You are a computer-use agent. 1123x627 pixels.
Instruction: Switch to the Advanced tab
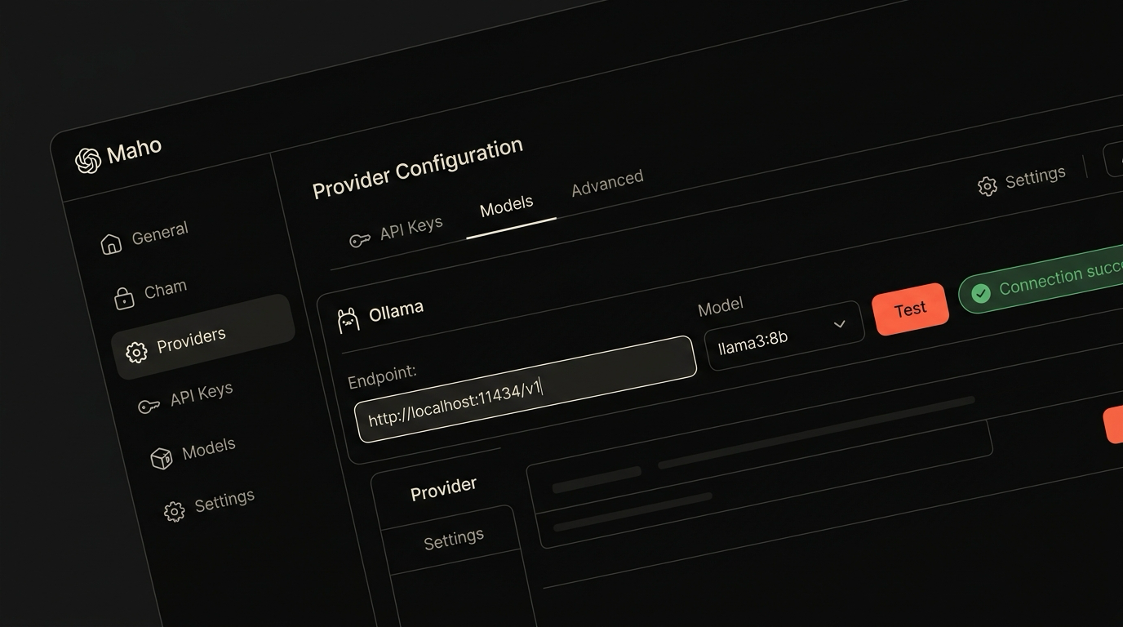pyautogui.click(x=607, y=184)
